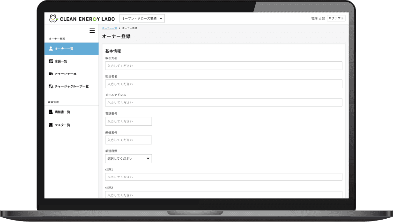Click the 管理 太郎 user name
The width and height of the screenshot is (393, 222).
coord(318,19)
